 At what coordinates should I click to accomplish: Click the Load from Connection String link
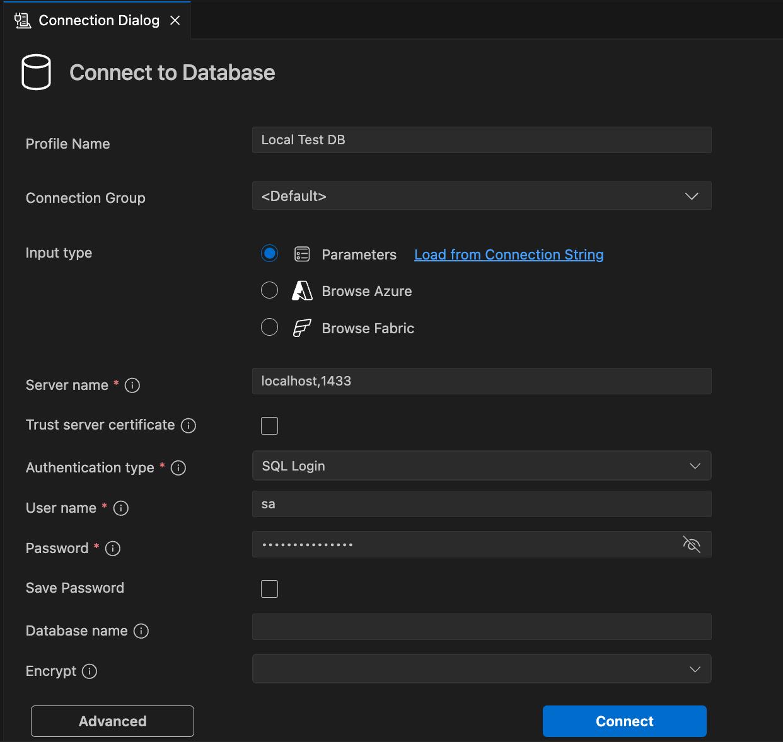(509, 254)
